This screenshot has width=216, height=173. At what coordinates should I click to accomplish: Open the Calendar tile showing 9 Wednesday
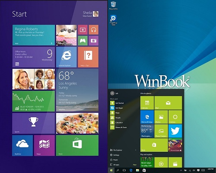[x=34, y=57]
